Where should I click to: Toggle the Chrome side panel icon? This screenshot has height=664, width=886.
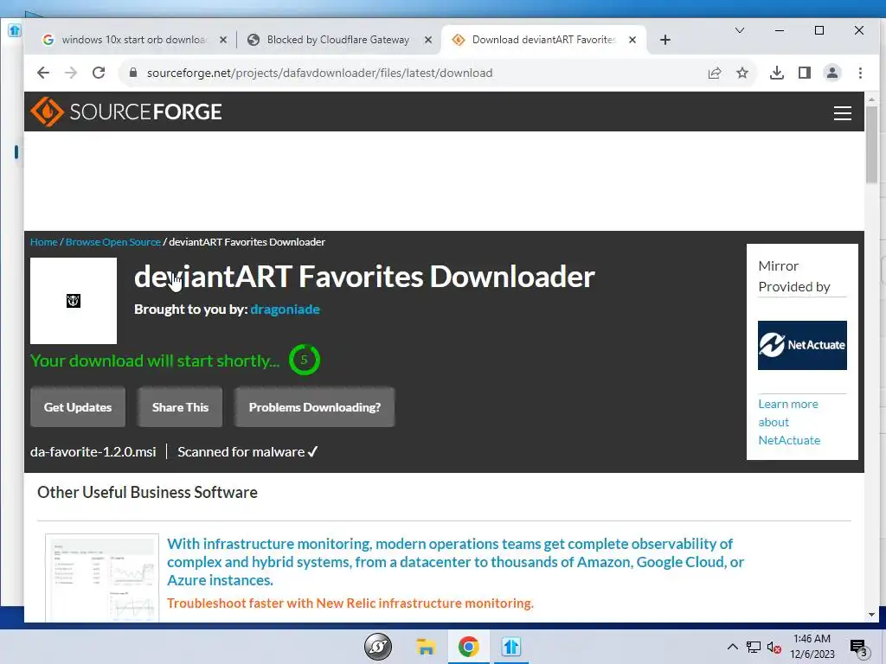coord(805,73)
